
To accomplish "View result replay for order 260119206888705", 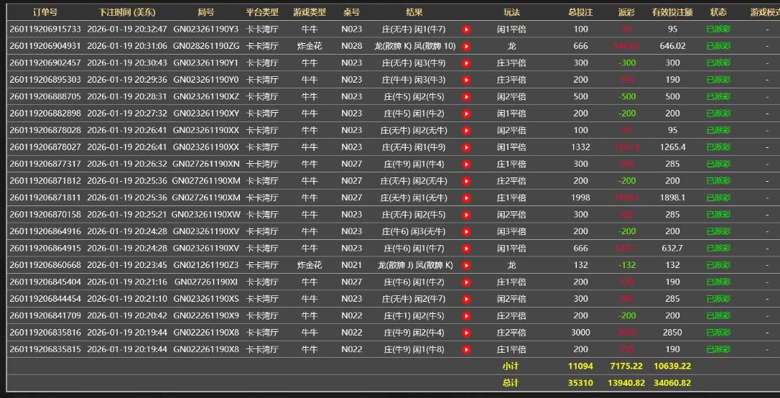I will [466, 97].
